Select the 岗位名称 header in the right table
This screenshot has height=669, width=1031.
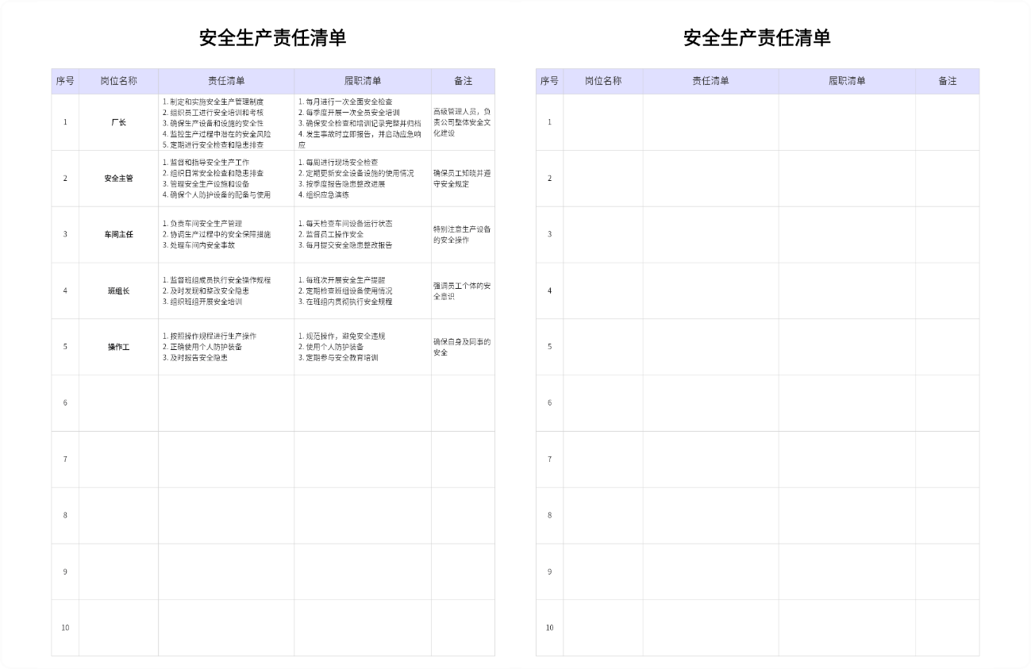pos(602,81)
